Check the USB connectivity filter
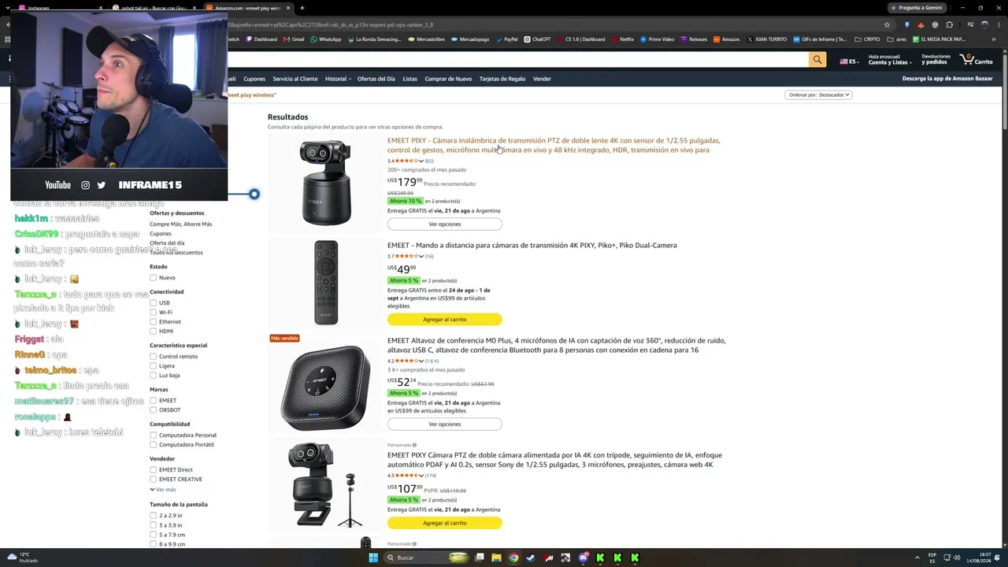1008x567 pixels. (153, 303)
